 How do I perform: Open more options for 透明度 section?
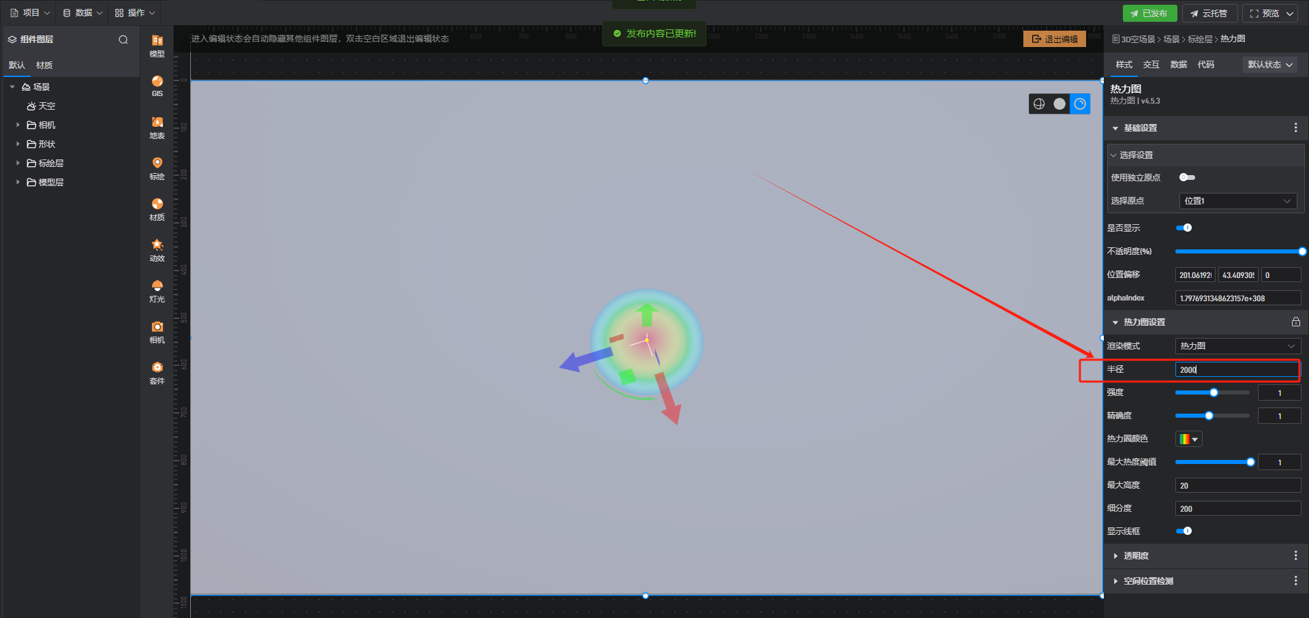point(1296,555)
